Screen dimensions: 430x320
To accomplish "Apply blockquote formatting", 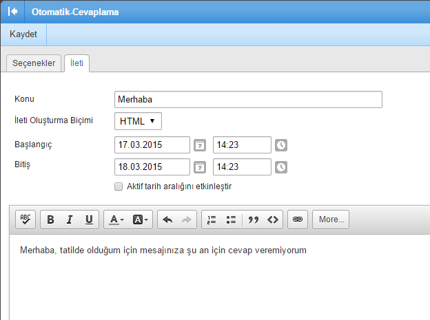I will coord(253,220).
